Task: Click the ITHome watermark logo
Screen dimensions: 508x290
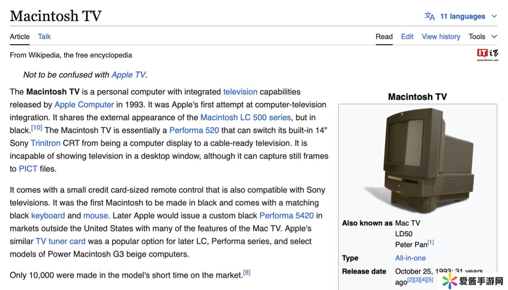Action: point(488,55)
